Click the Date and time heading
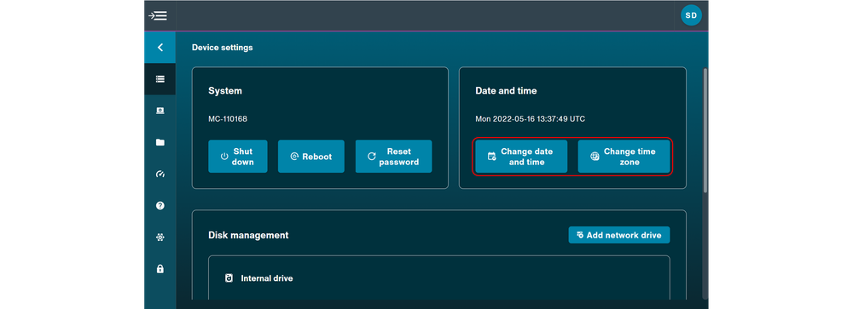The image size is (853, 309). (x=506, y=91)
